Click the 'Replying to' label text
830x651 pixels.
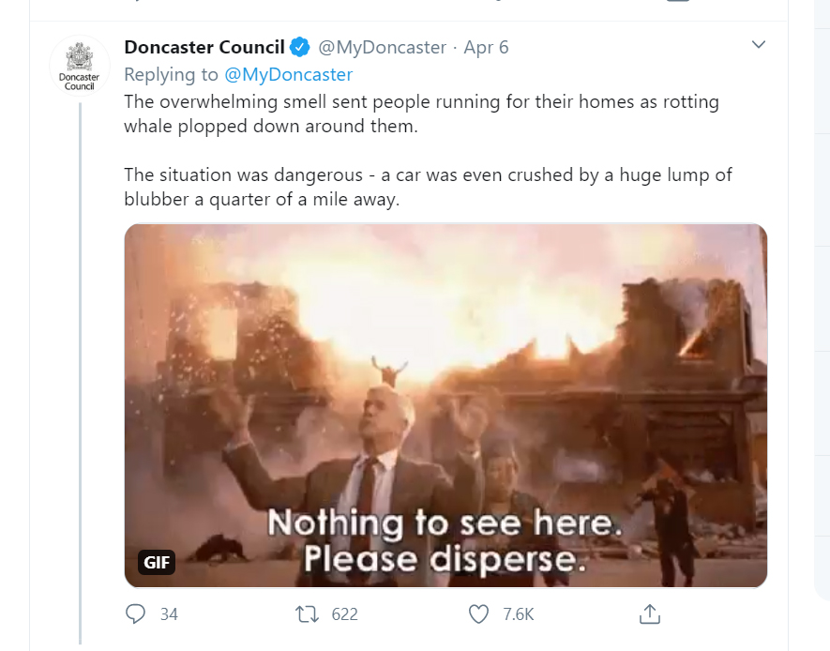pos(171,75)
